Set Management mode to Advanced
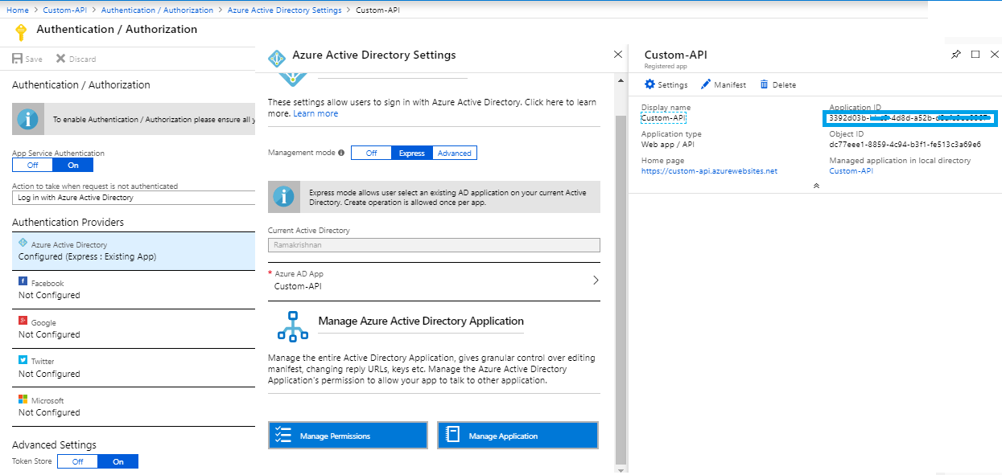 click(455, 153)
